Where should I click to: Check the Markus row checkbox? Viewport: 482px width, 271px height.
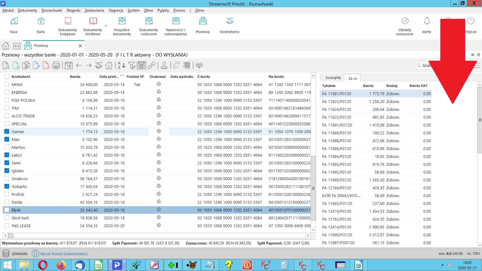(x=7, y=147)
